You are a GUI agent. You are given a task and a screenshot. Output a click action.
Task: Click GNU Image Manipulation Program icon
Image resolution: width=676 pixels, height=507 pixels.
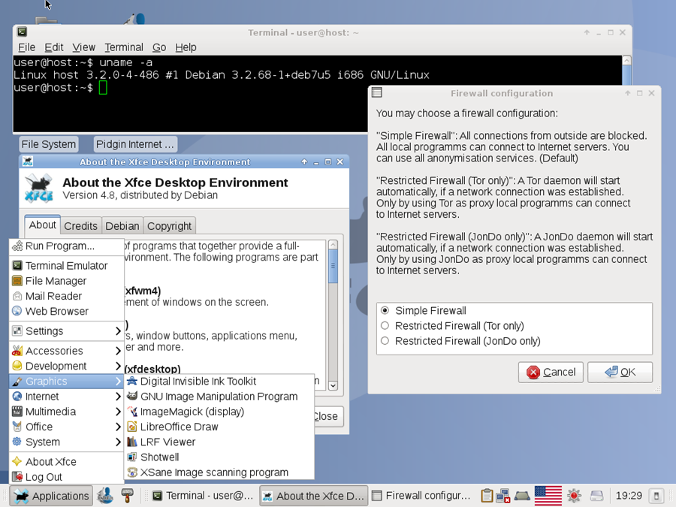coord(132,396)
